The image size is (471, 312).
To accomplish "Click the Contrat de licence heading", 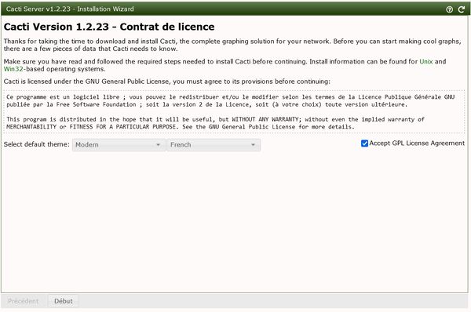I will point(109,27).
